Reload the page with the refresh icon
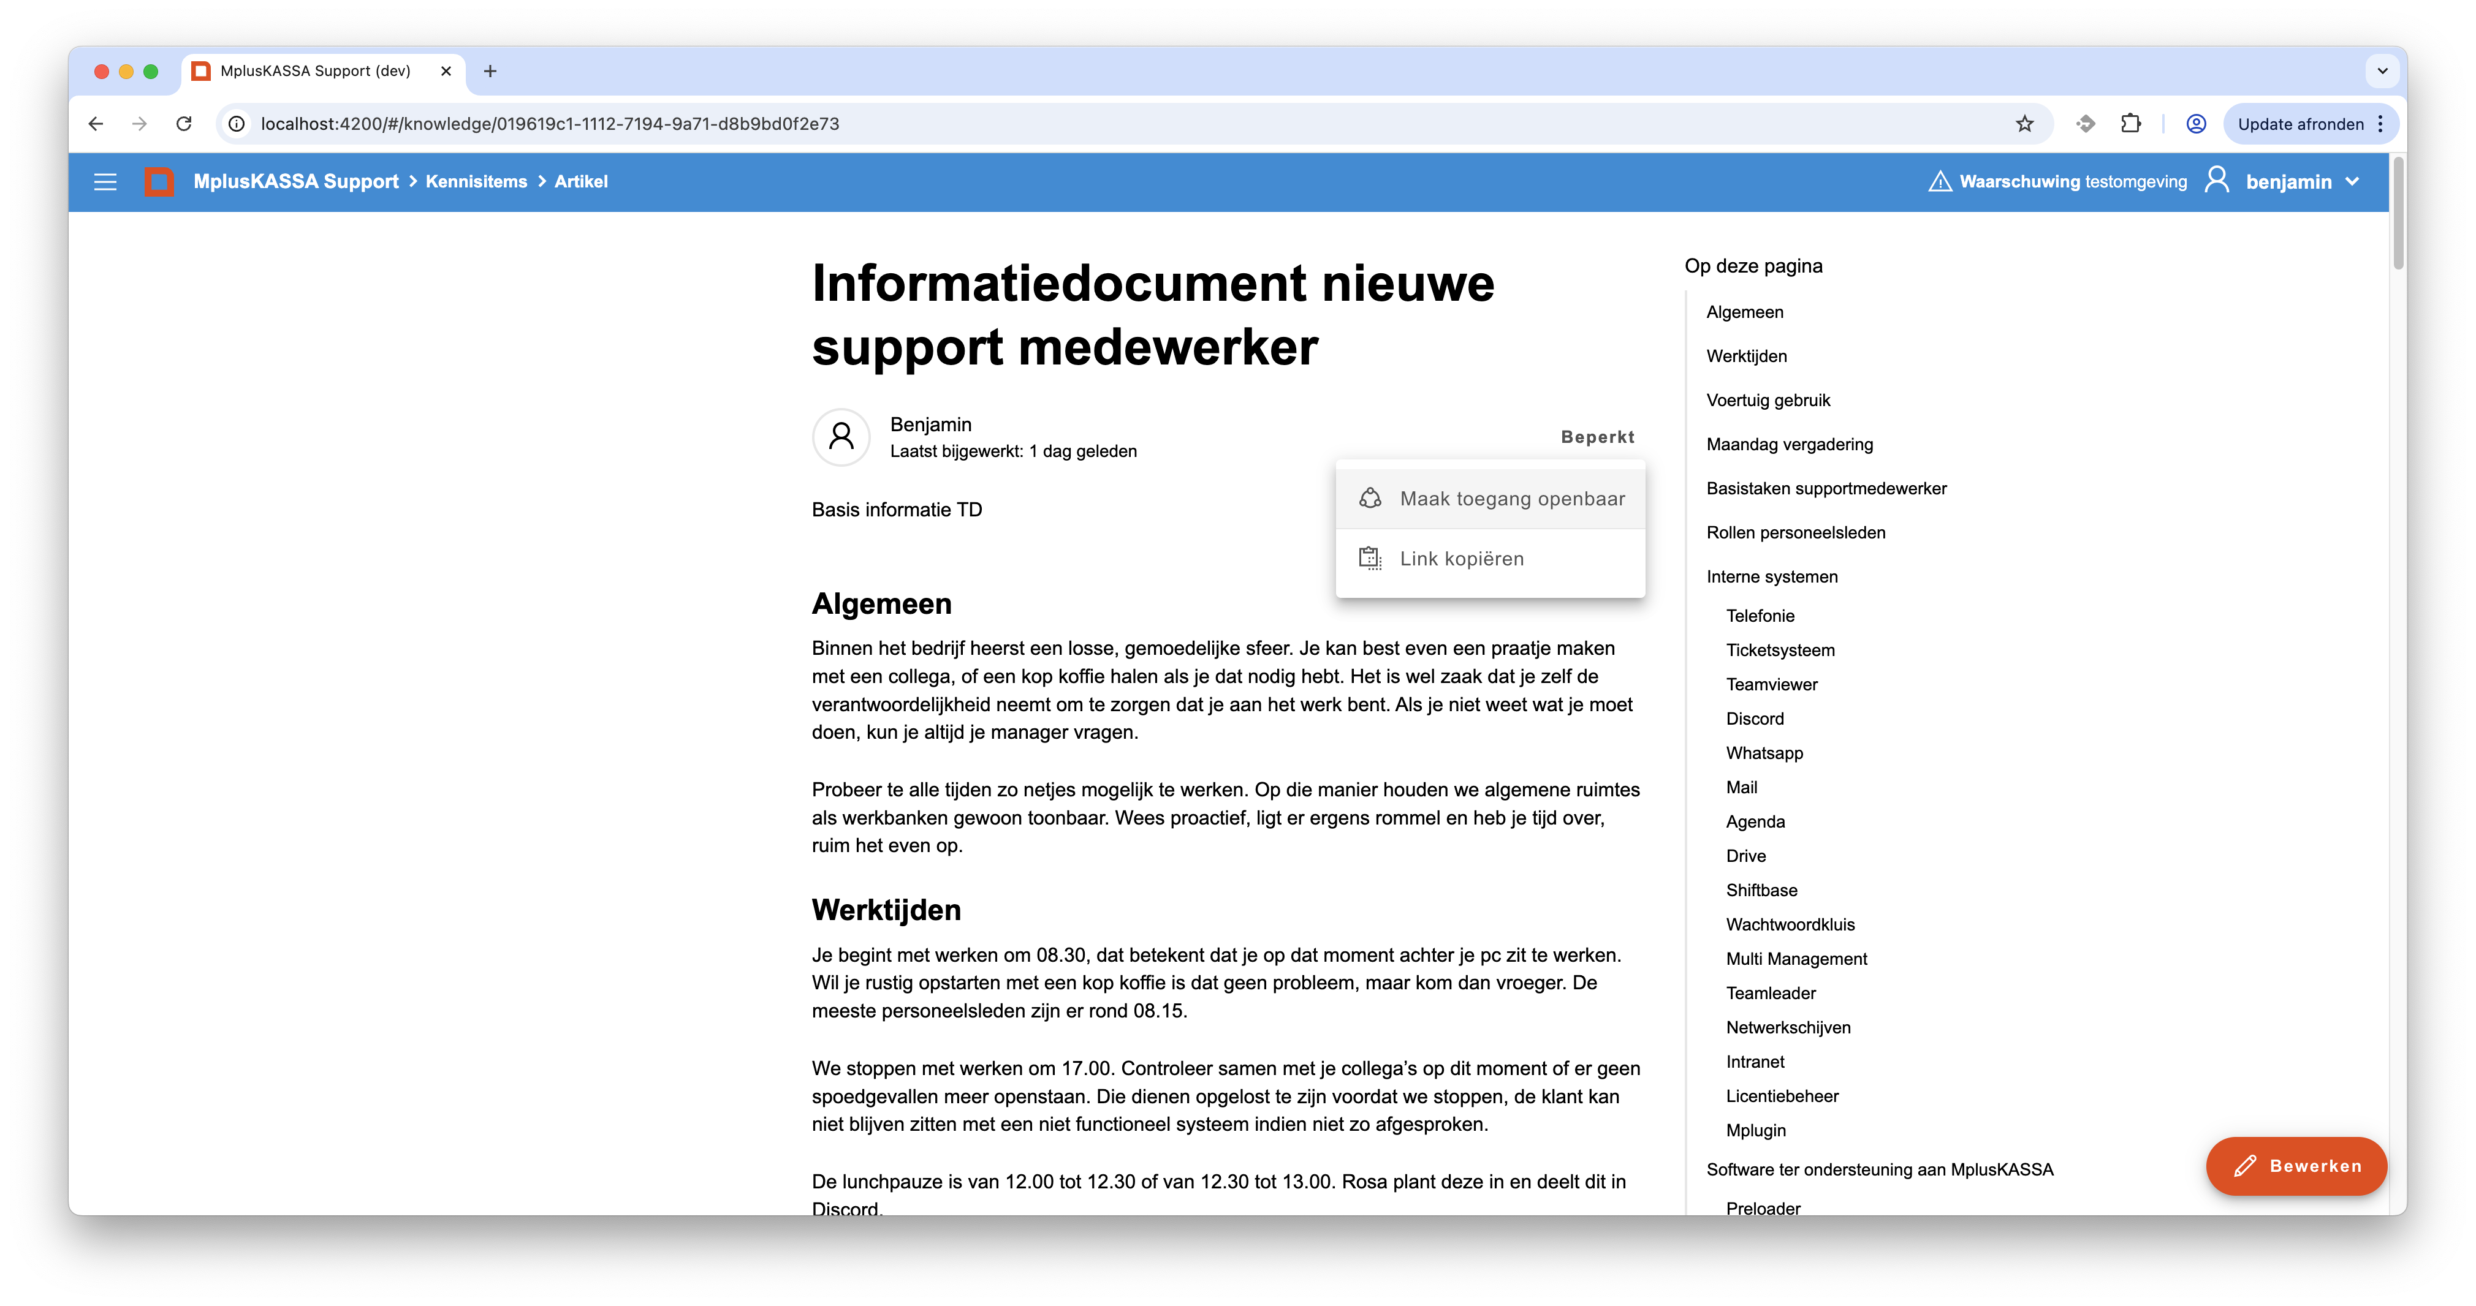Viewport: 2476px width, 1306px height. (x=184, y=124)
